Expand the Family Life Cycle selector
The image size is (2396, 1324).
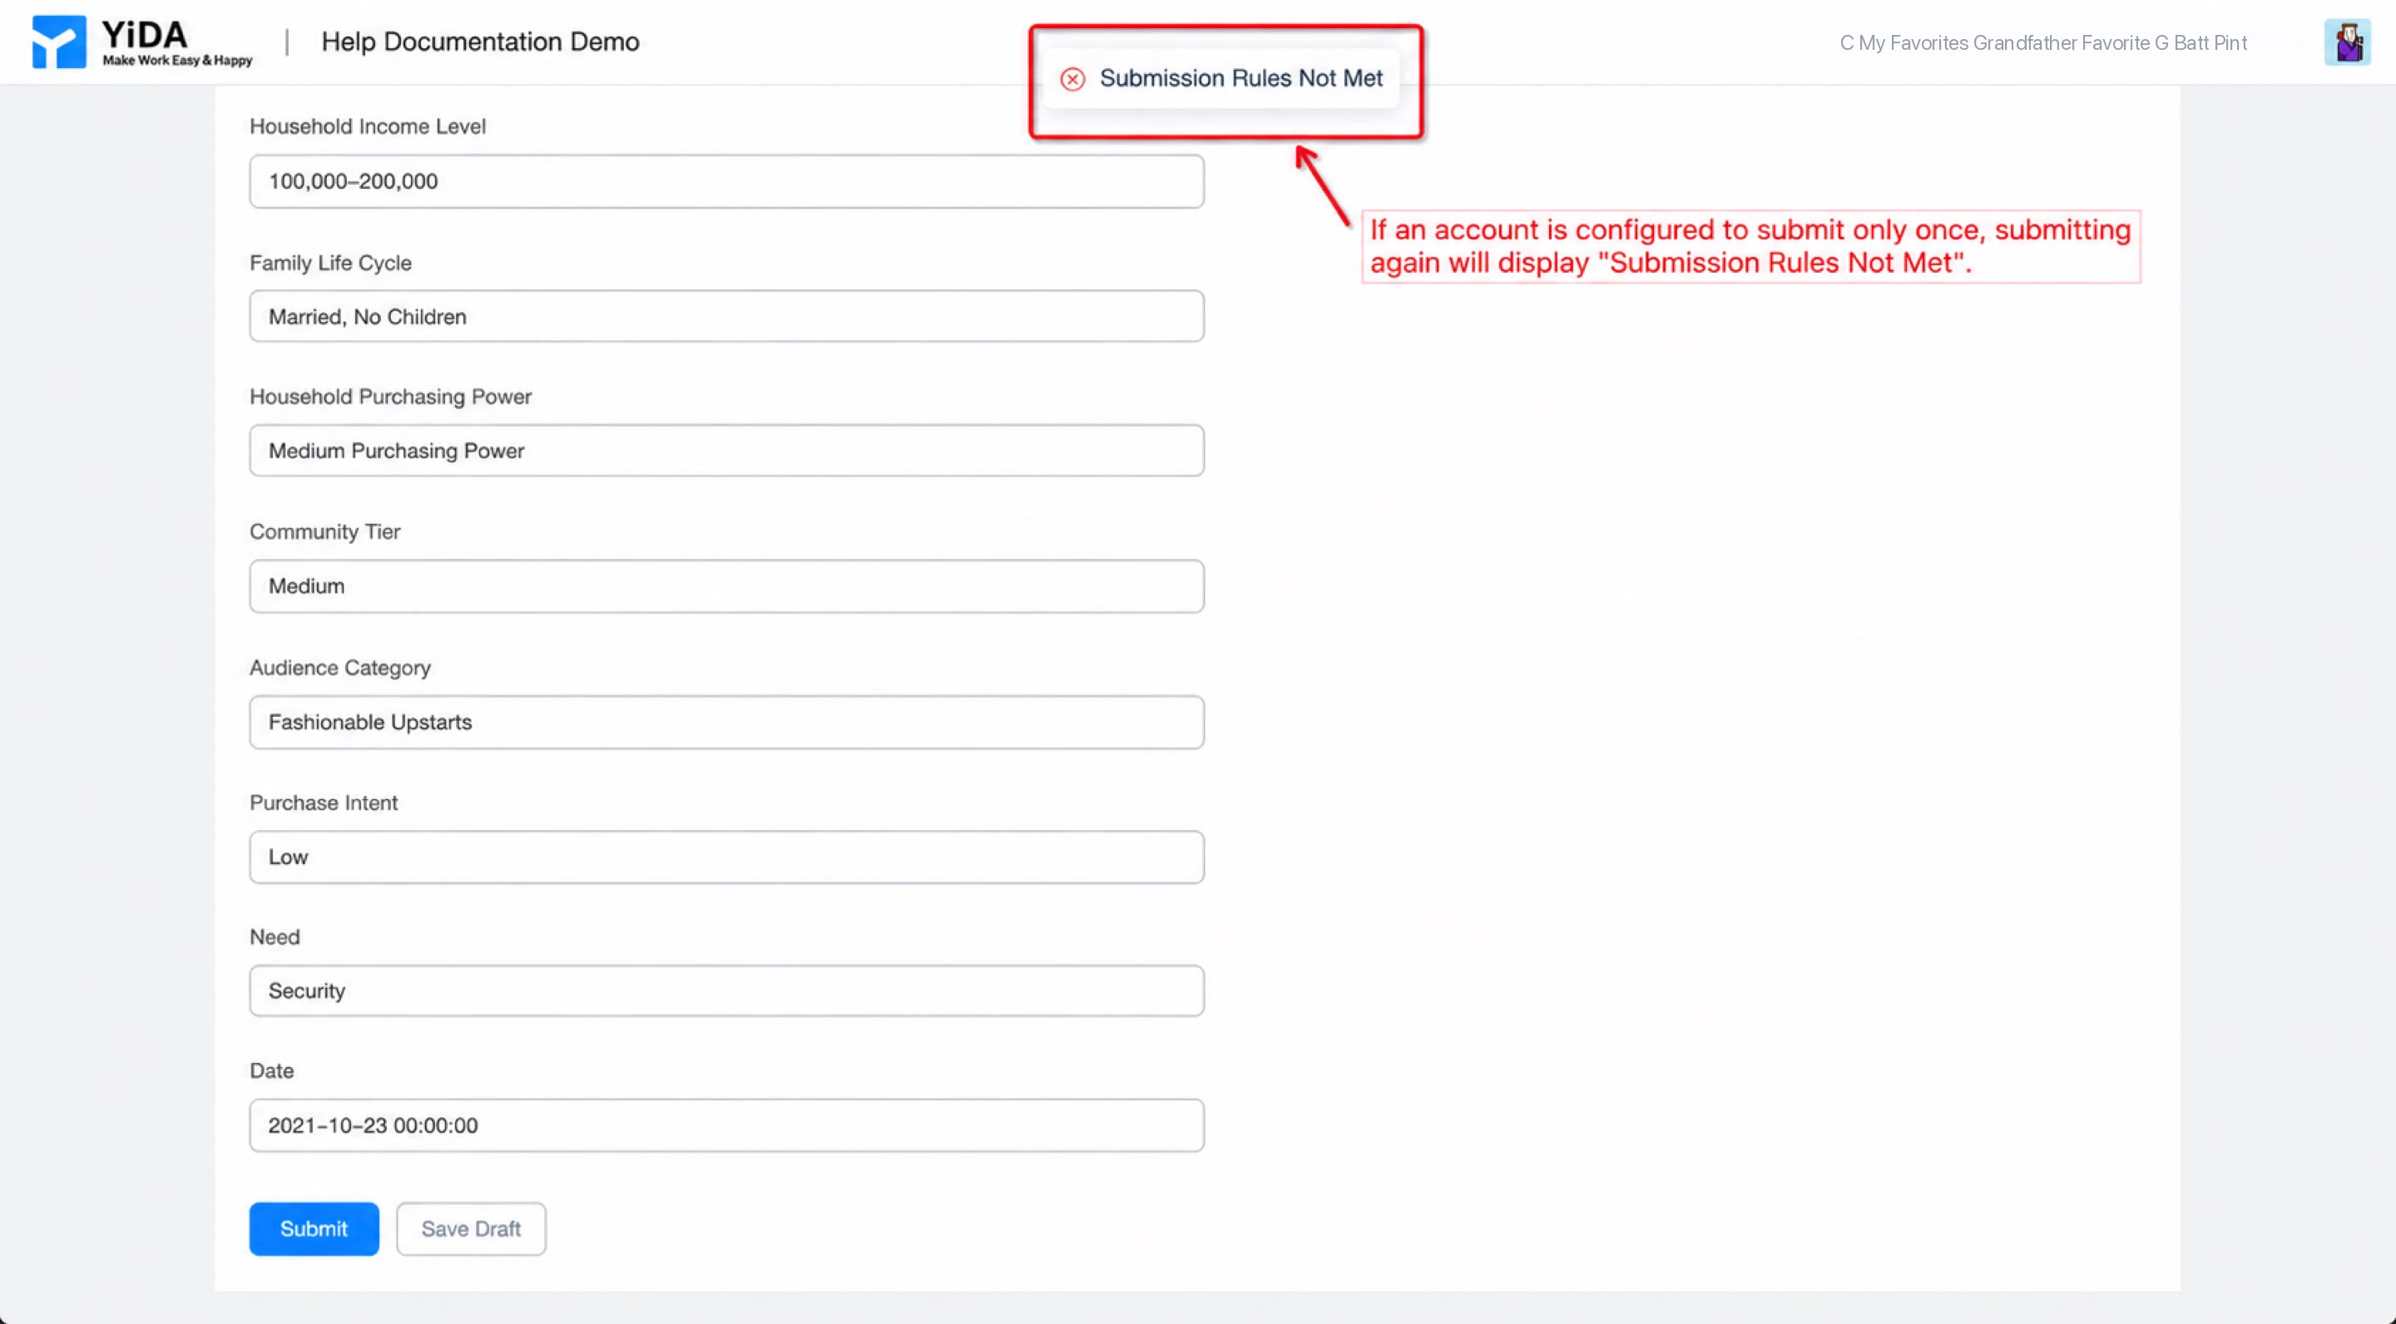(x=726, y=316)
